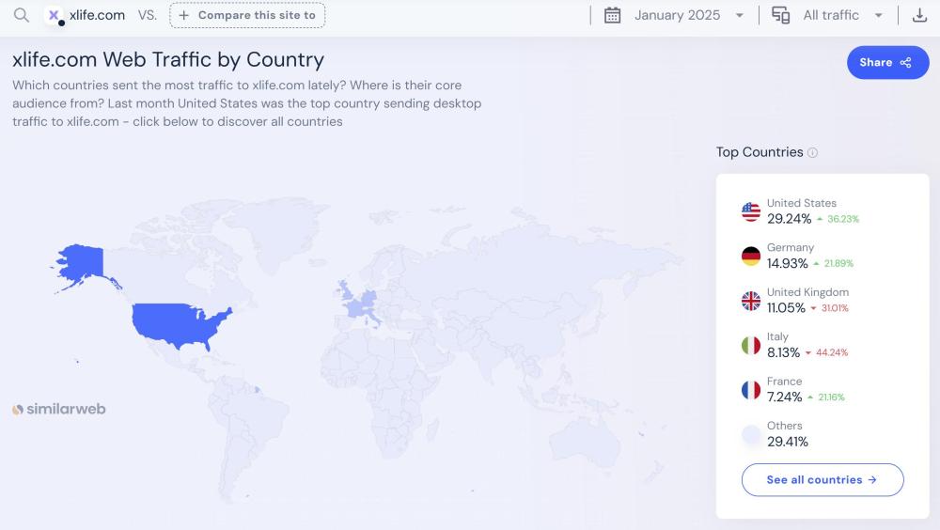Image resolution: width=940 pixels, height=530 pixels.
Task: Click the United States flag icon
Action: point(751,211)
